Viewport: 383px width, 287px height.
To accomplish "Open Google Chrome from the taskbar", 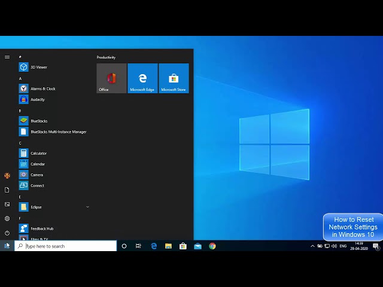I will coord(212,246).
